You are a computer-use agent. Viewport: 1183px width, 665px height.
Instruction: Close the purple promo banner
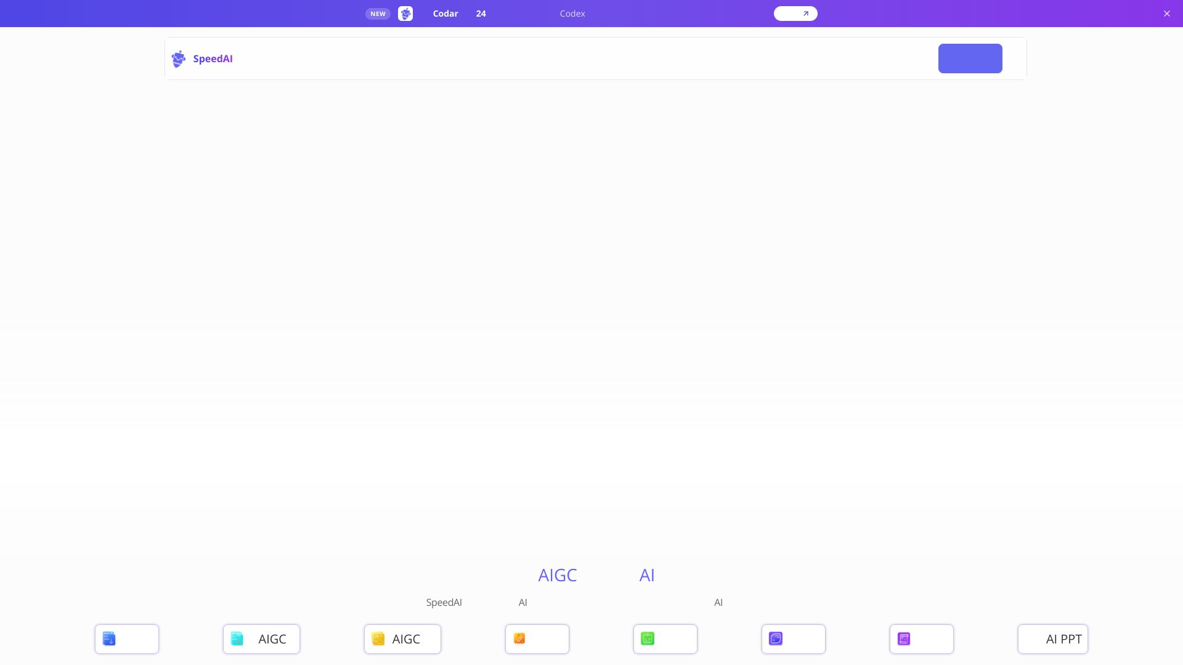point(1166,14)
